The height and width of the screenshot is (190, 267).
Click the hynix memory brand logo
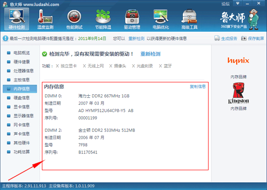pos(238,61)
